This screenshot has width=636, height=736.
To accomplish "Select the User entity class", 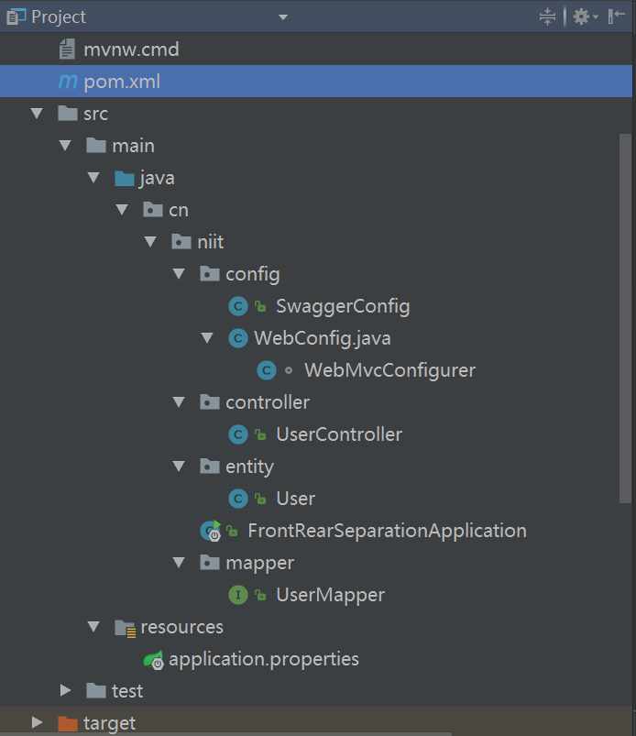I will (295, 499).
